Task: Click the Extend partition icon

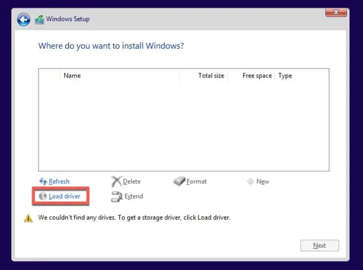Action: (x=116, y=197)
